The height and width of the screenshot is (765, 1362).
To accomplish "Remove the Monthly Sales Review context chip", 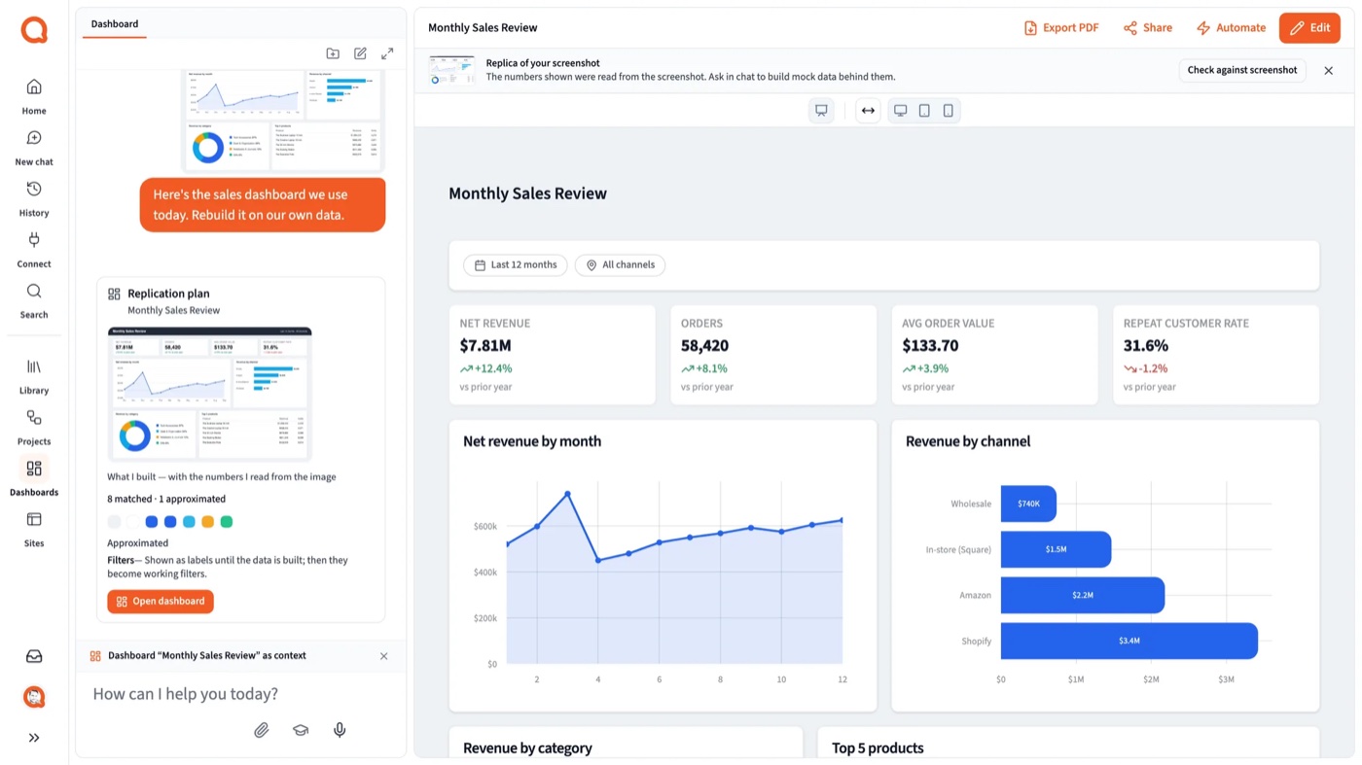I will pos(384,656).
